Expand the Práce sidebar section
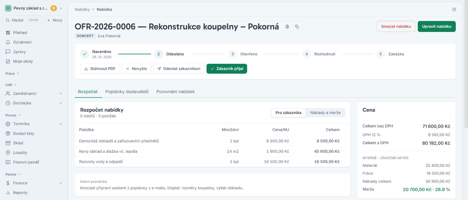The width and height of the screenshot is (468, 200). 12,73
